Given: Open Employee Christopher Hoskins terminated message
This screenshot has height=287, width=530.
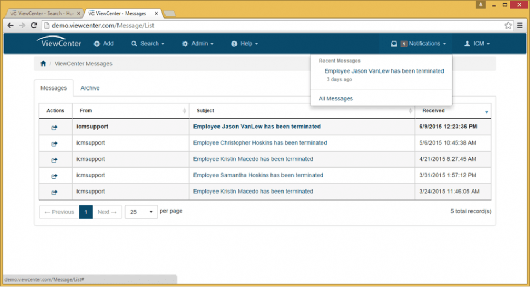Looking at the screenshot, I should [x=260, y=142].
